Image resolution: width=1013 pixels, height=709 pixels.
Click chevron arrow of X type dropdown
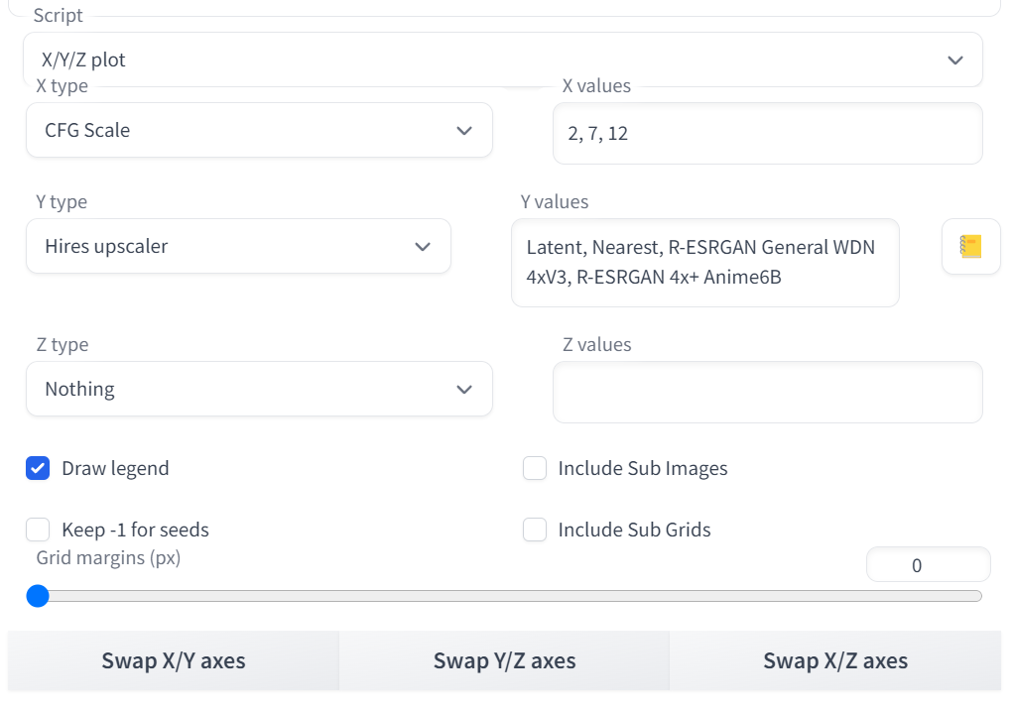click(464, 131)
